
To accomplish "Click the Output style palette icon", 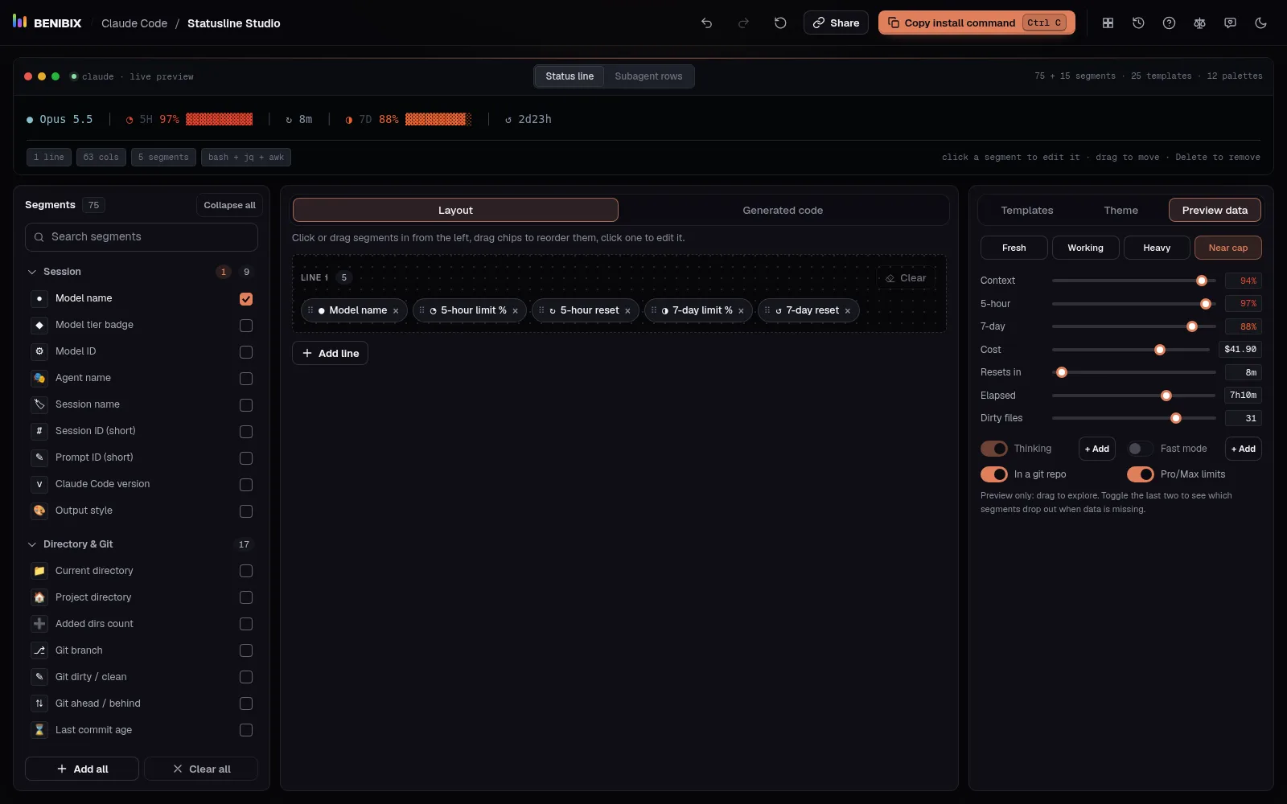I will pyautogui.click(x=39, y=511).
